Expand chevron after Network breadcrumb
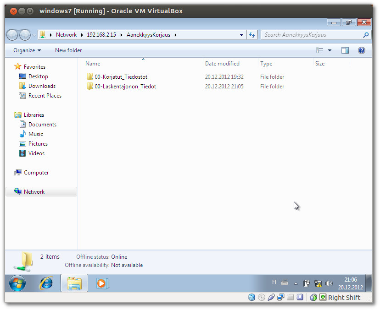The width and height of the screenshot is (380, 310). 82,35
